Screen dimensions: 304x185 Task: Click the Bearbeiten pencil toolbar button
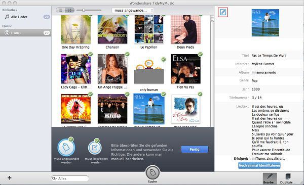click(270, 178)
